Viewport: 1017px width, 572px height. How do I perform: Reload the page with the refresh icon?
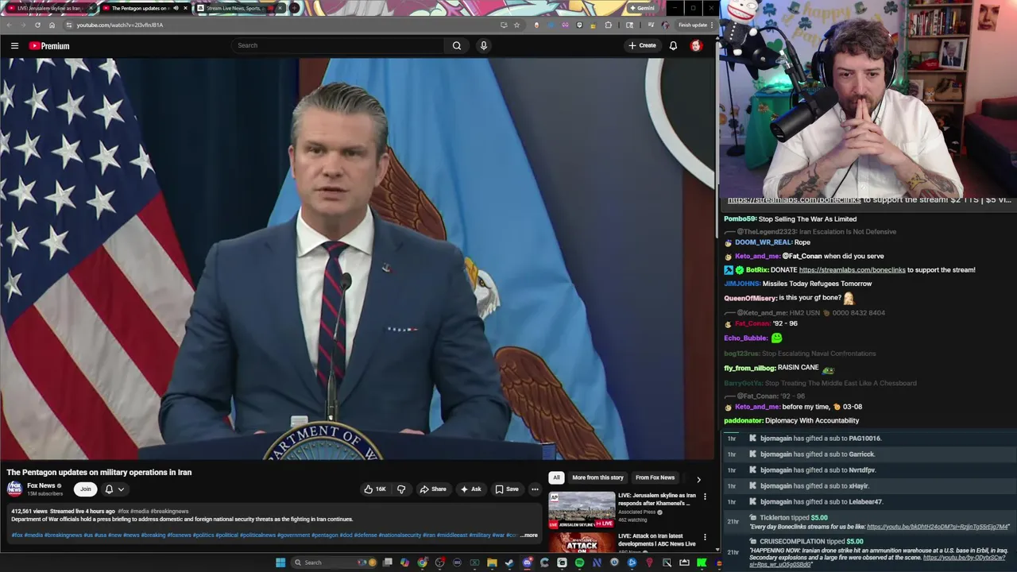tap(37, 25)
